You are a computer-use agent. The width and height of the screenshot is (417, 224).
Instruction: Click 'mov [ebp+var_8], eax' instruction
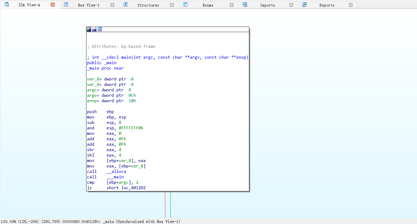point(116,161)
